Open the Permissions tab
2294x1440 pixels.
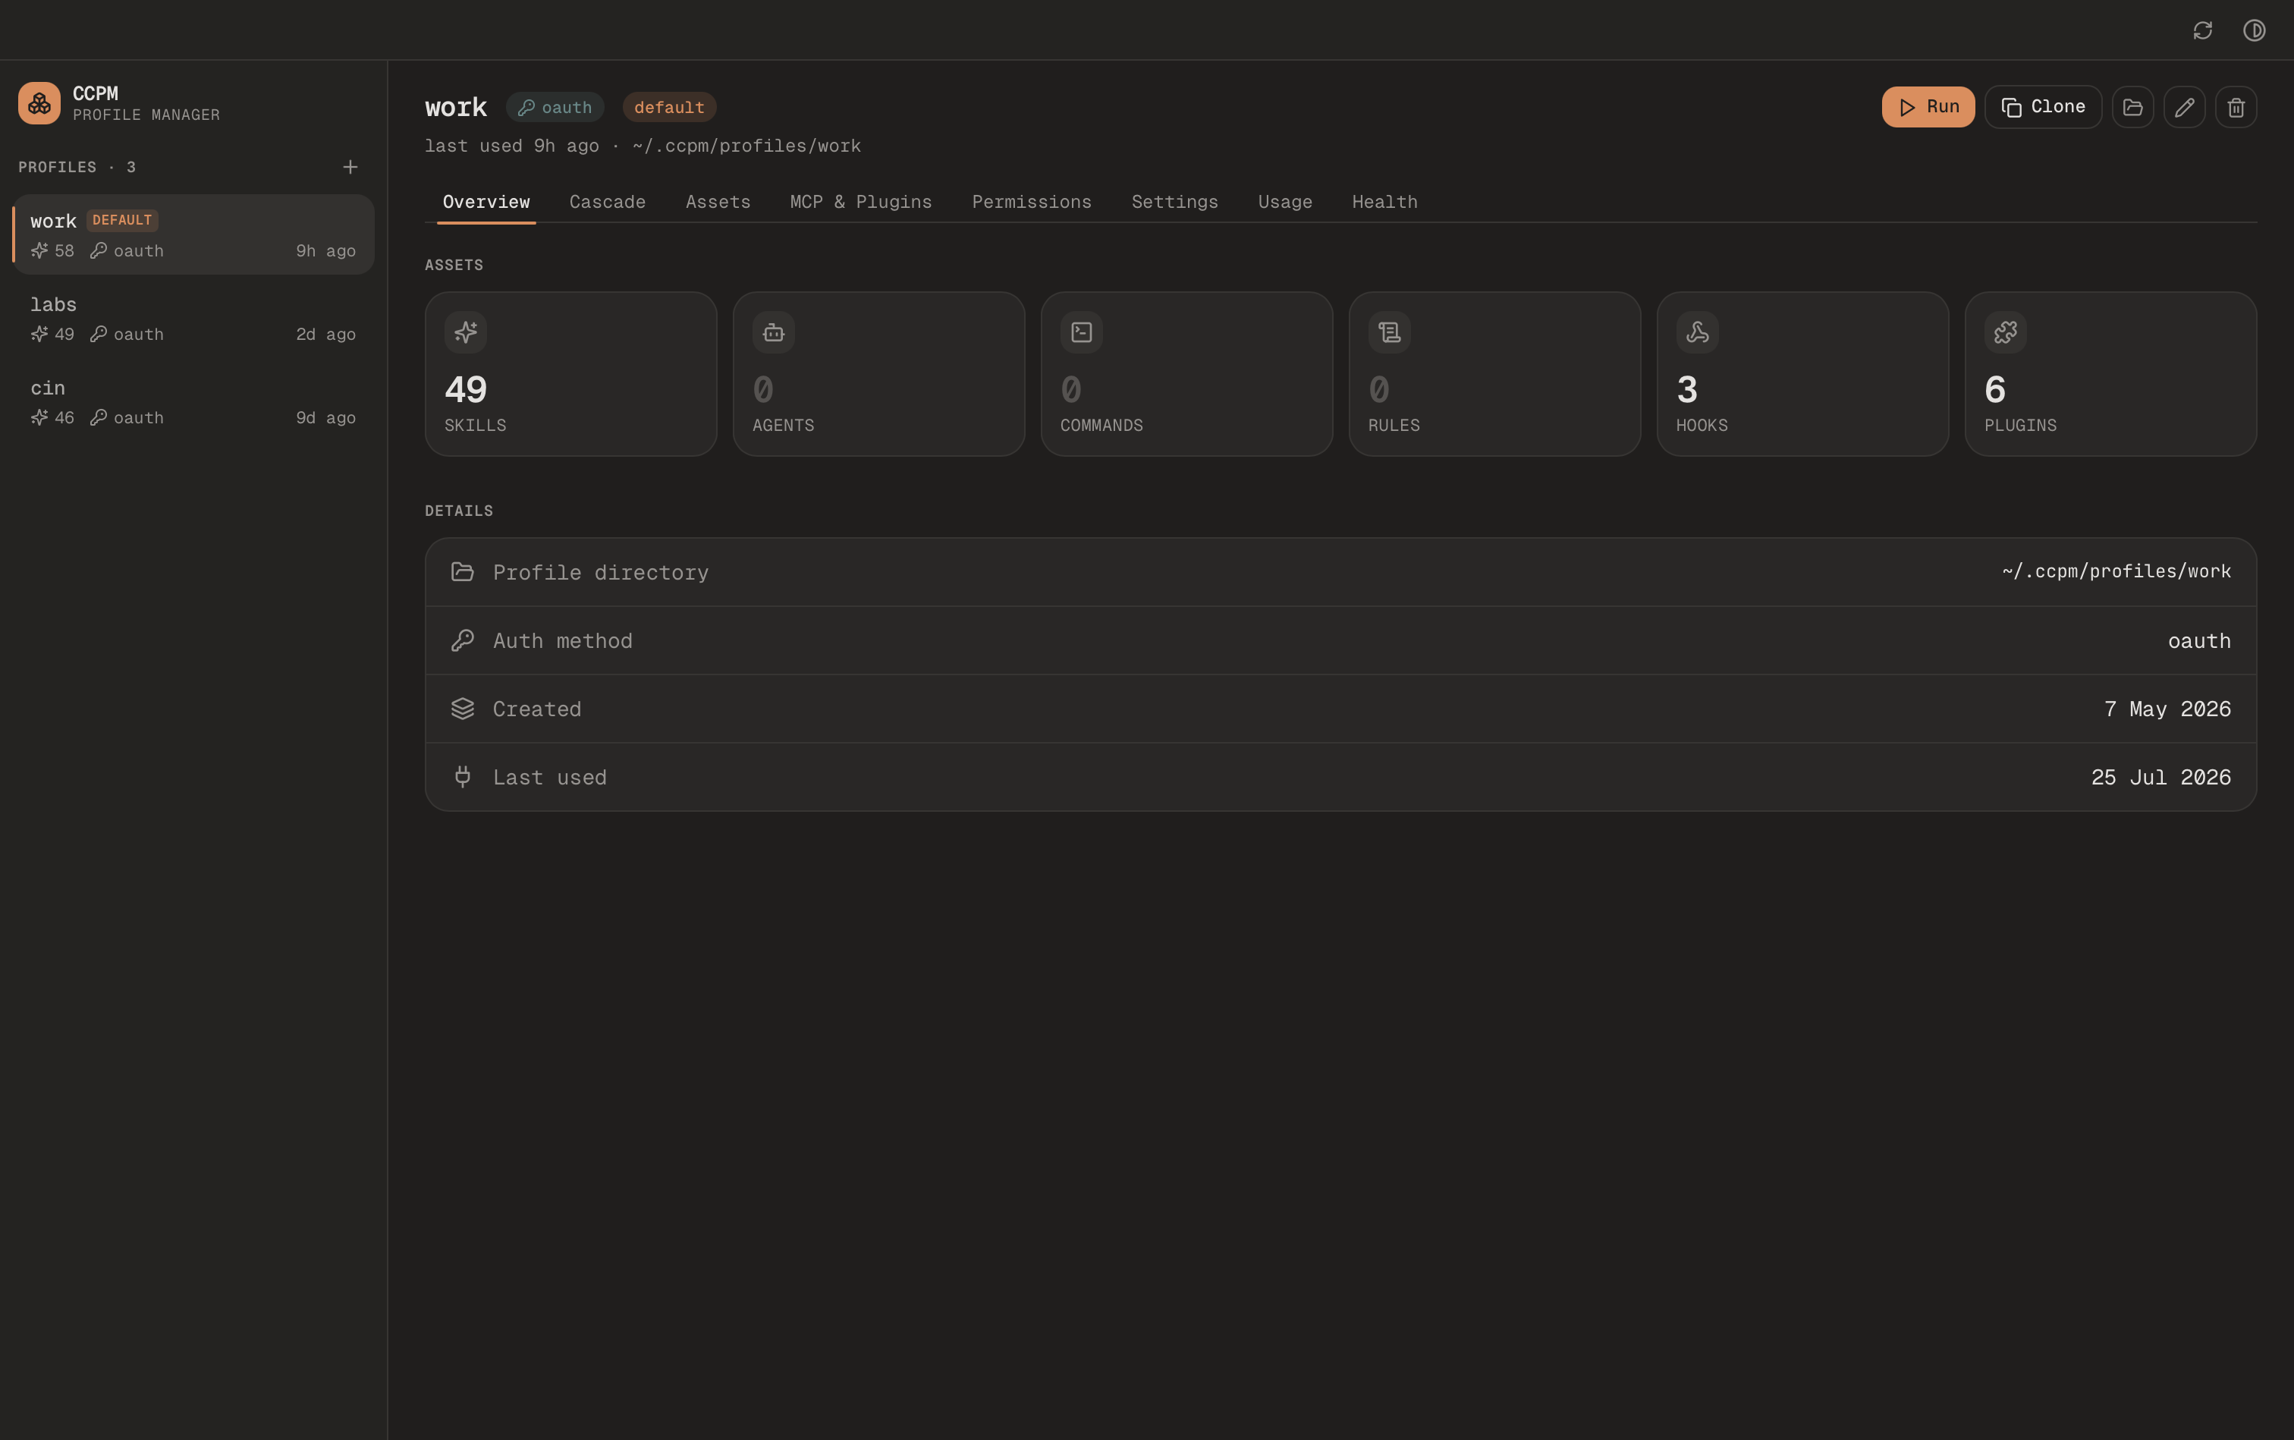1031,202
